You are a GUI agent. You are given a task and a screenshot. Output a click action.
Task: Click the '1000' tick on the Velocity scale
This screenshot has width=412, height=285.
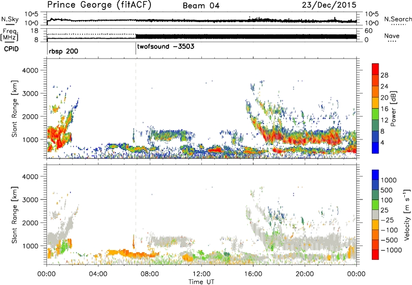pyautogui.click(x=389, y=180)
